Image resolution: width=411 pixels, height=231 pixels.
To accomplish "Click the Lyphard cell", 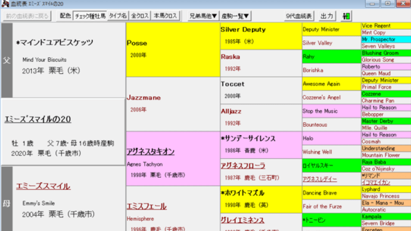I will pos(386,189).
